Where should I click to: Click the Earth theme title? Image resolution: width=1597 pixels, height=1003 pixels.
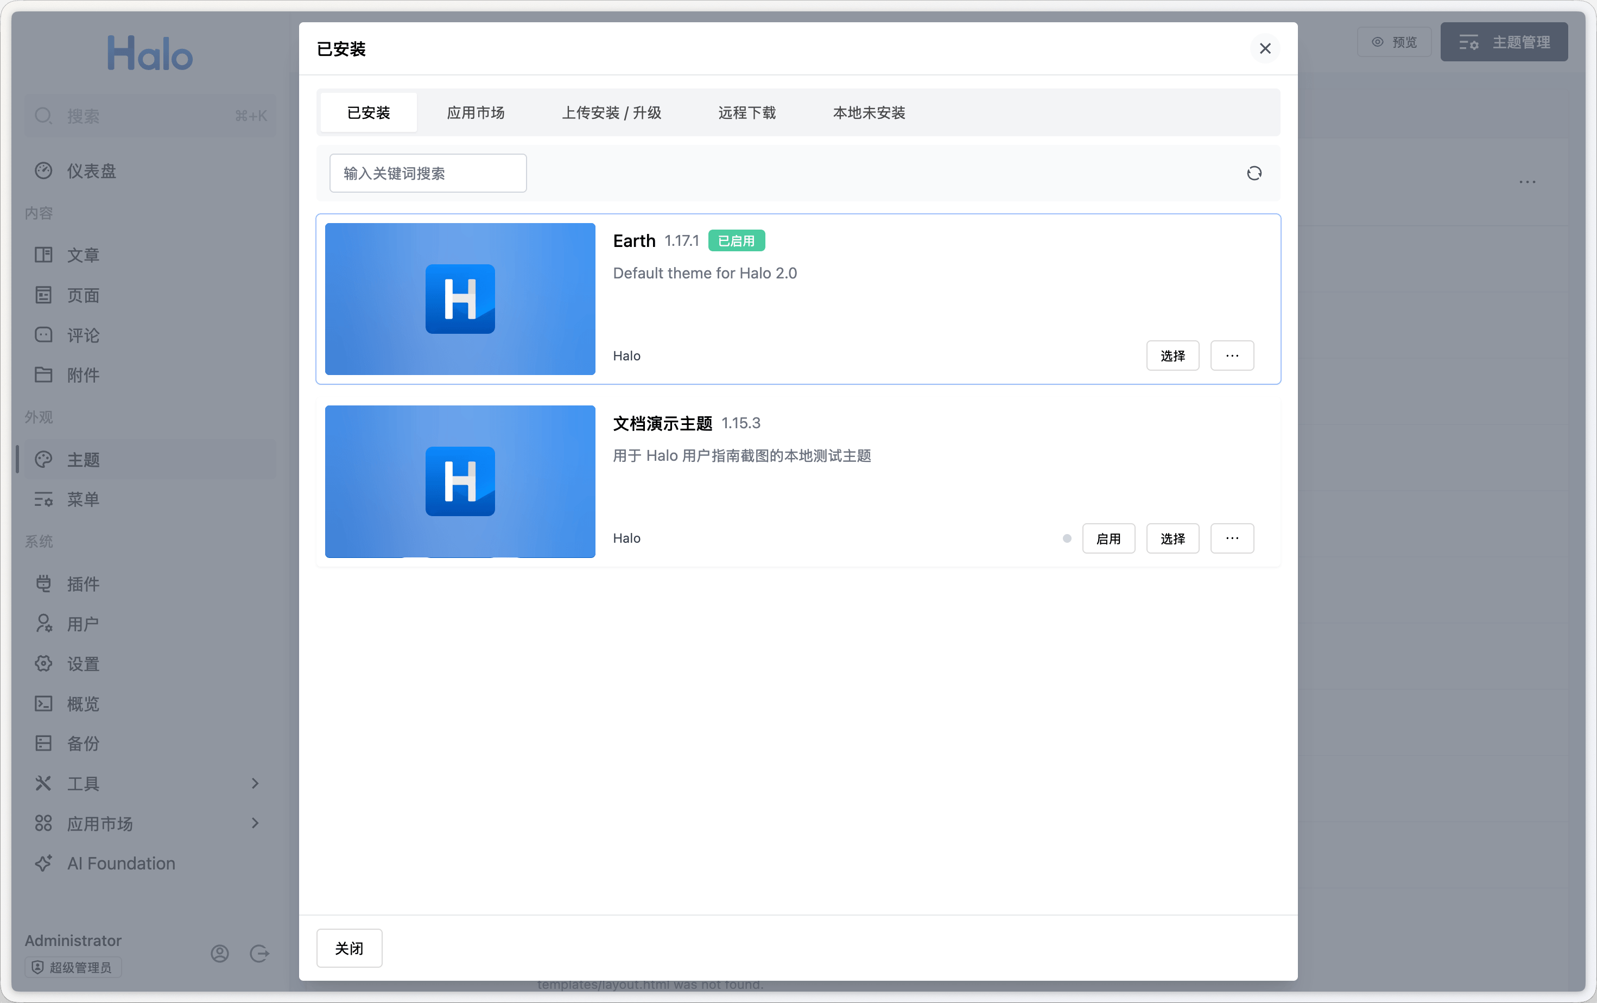pyautogui.click(x=634, y=240)
